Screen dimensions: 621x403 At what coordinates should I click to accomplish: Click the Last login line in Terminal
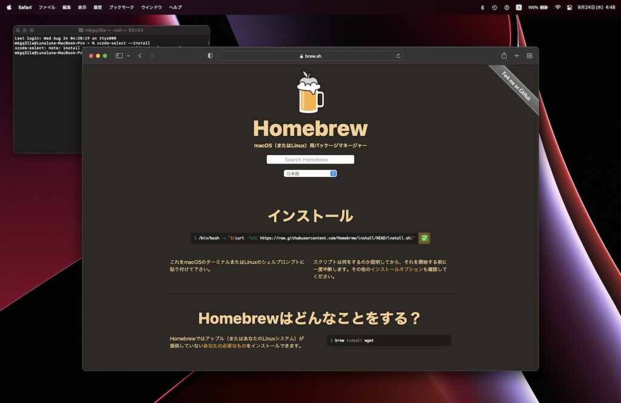65,38
